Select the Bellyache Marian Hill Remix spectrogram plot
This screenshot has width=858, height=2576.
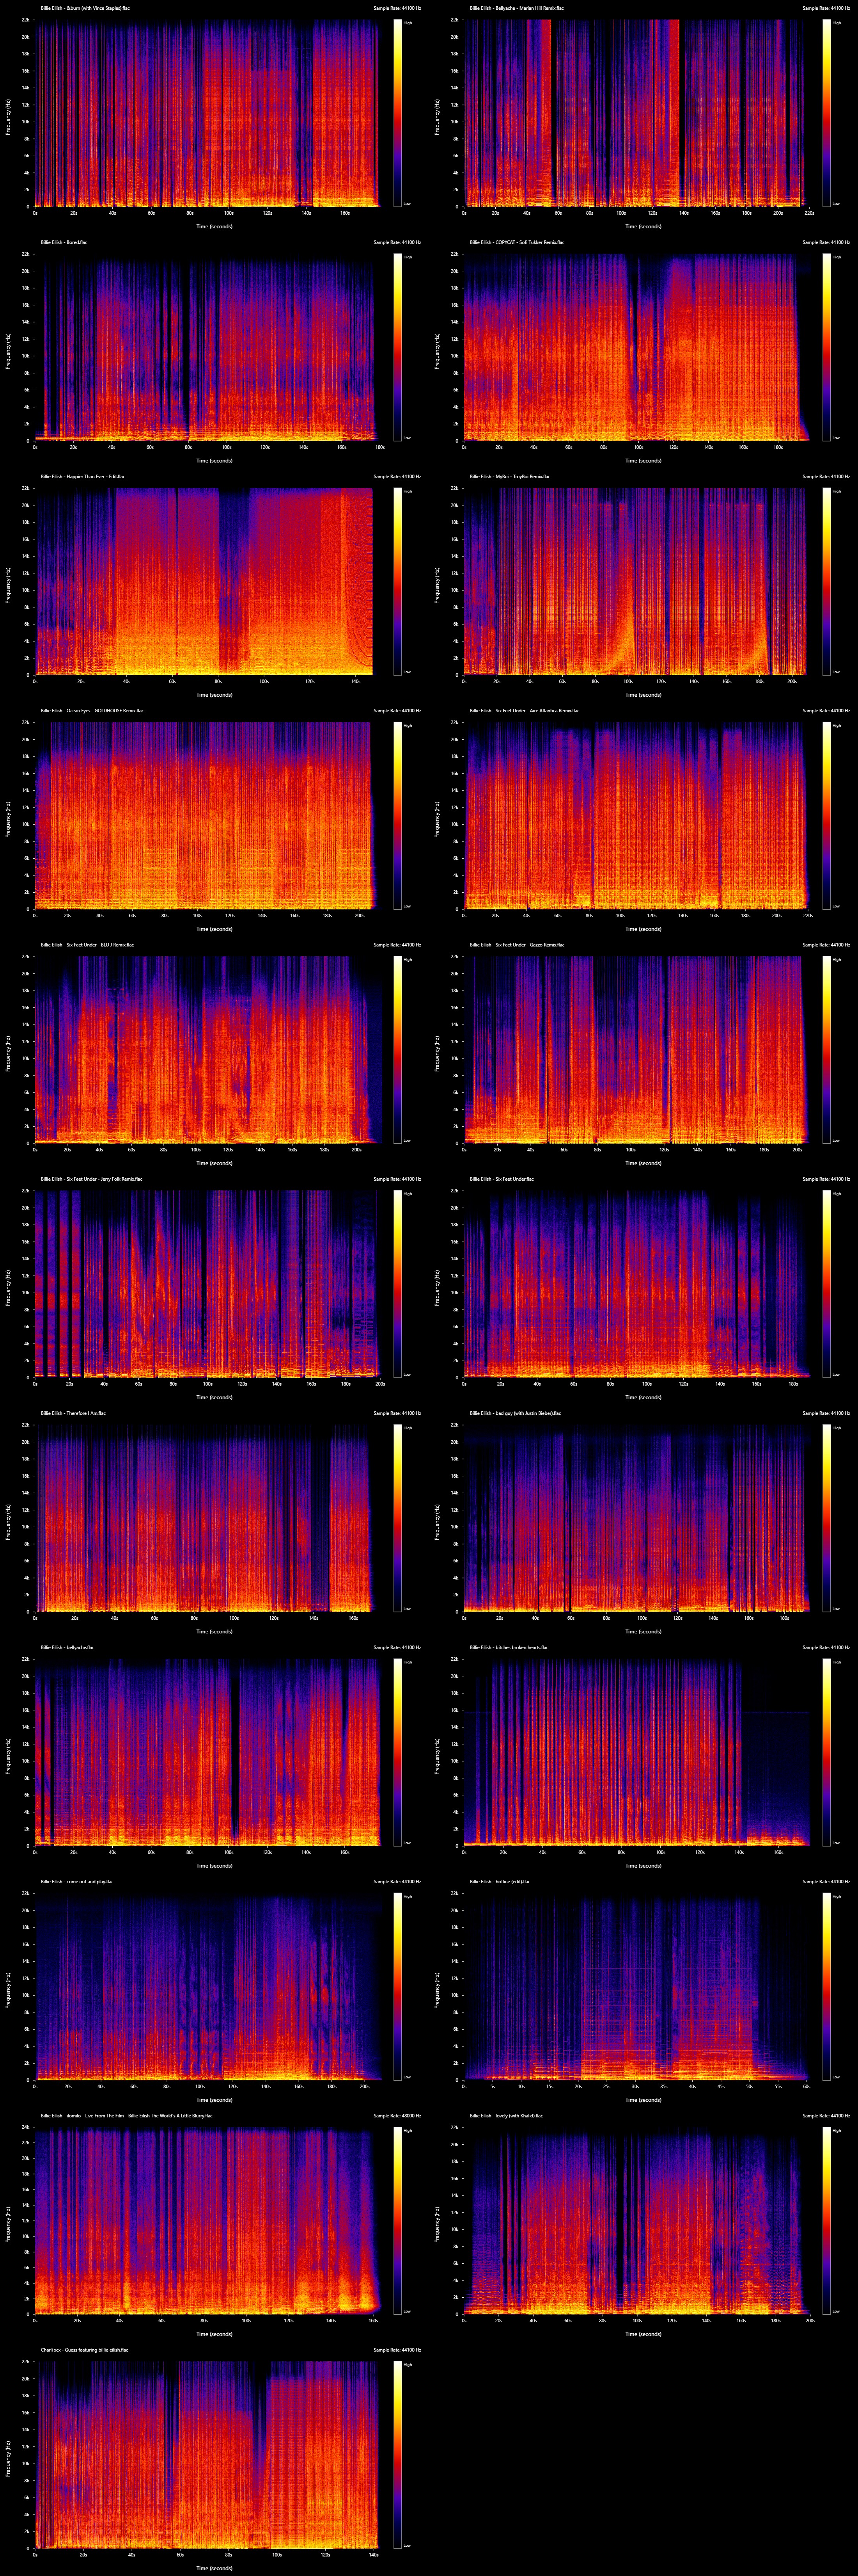(636, 113)
